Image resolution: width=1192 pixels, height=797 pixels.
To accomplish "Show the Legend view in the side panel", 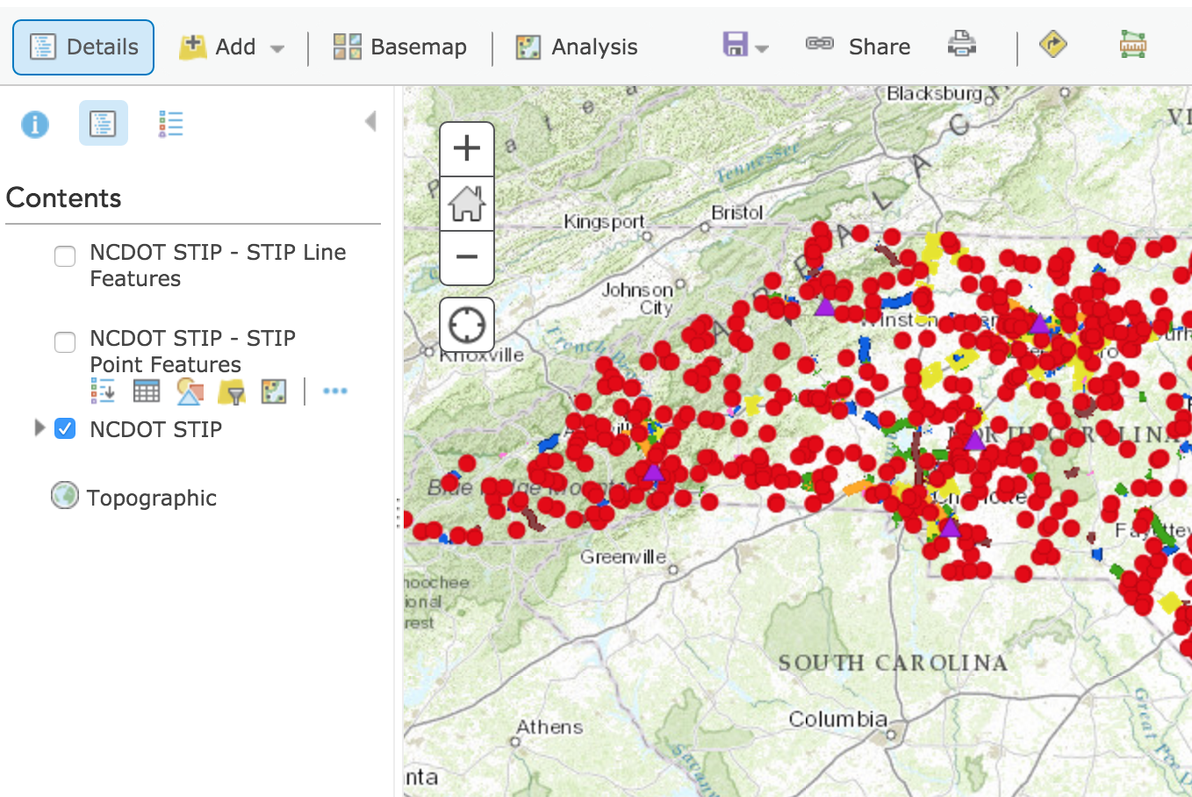I will click(x=170, y=123).
